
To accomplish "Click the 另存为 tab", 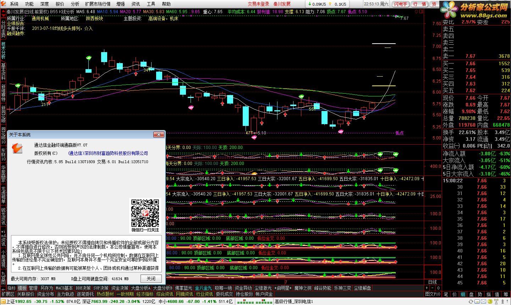I will tap(46, 288).
